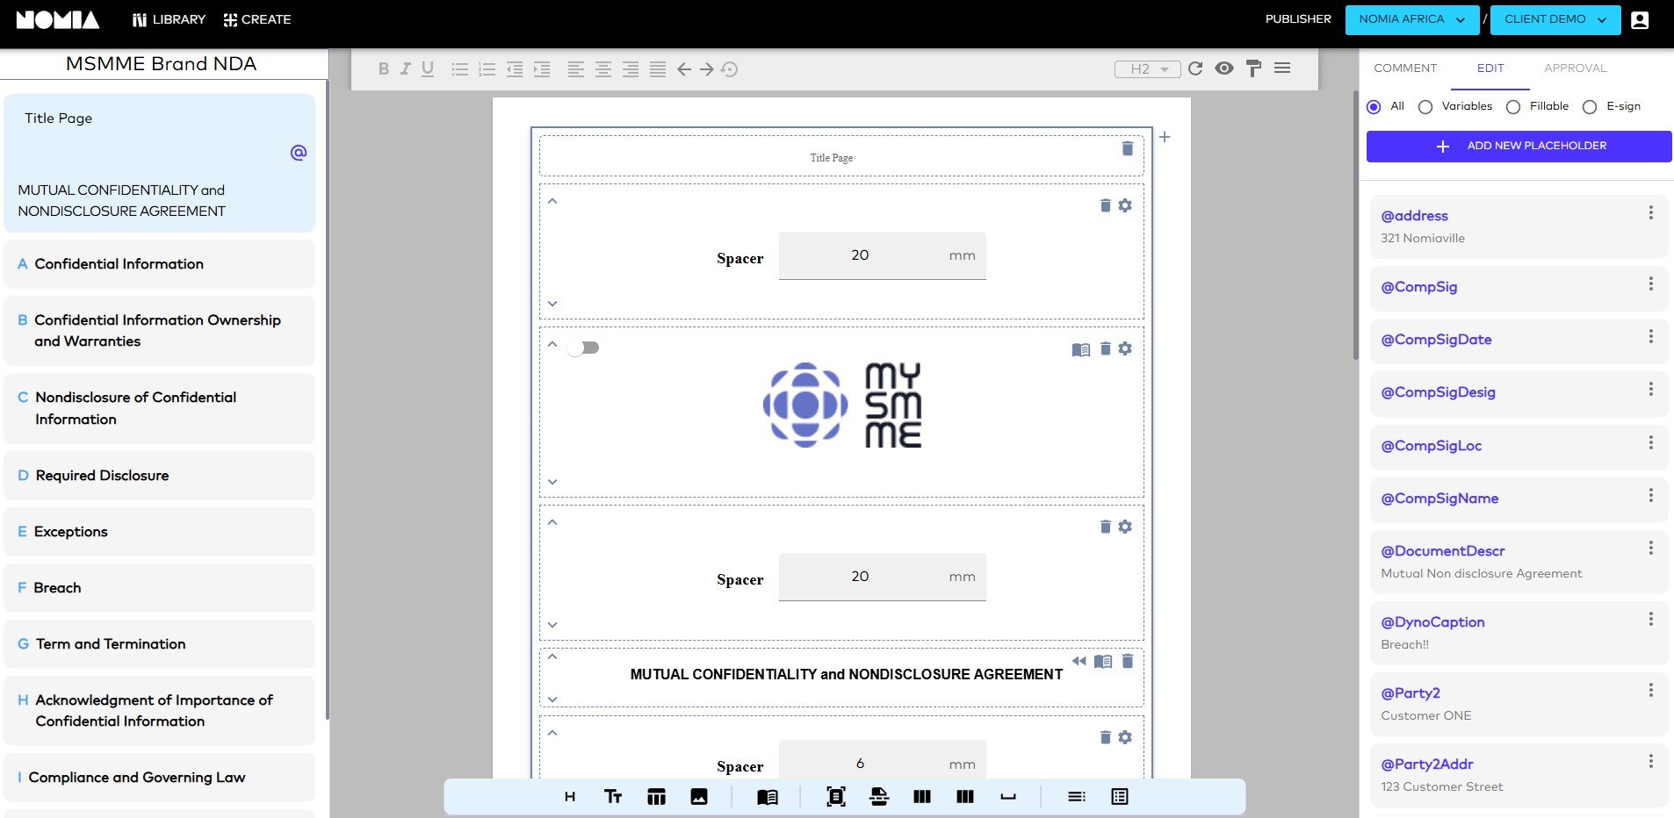Toggle document preview with the eye icon
The image size is (1674, 818).
pyautogui.click(x=1224, y=68)
